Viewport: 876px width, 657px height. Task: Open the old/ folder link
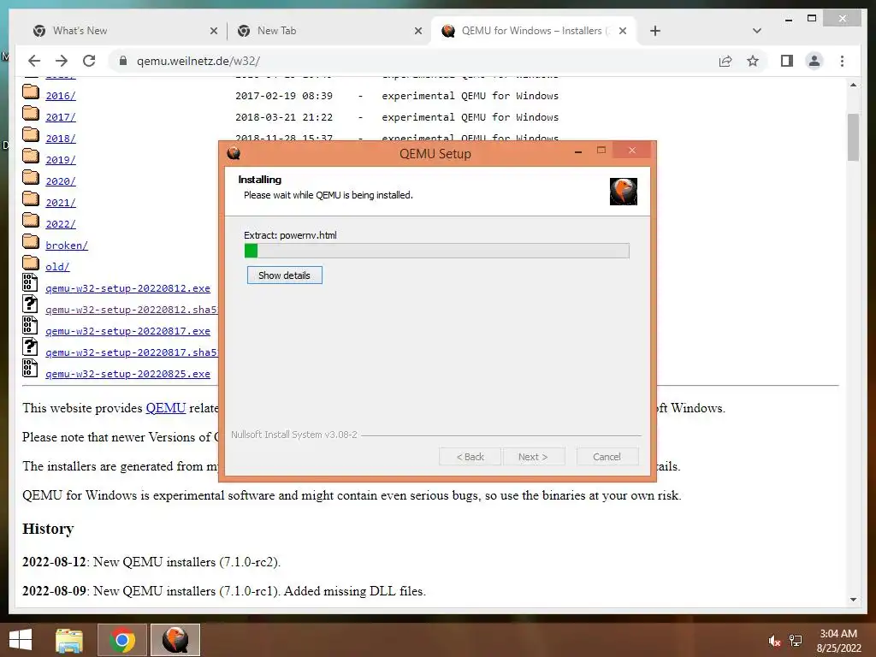pyautogui.click(x=57, y=267)
